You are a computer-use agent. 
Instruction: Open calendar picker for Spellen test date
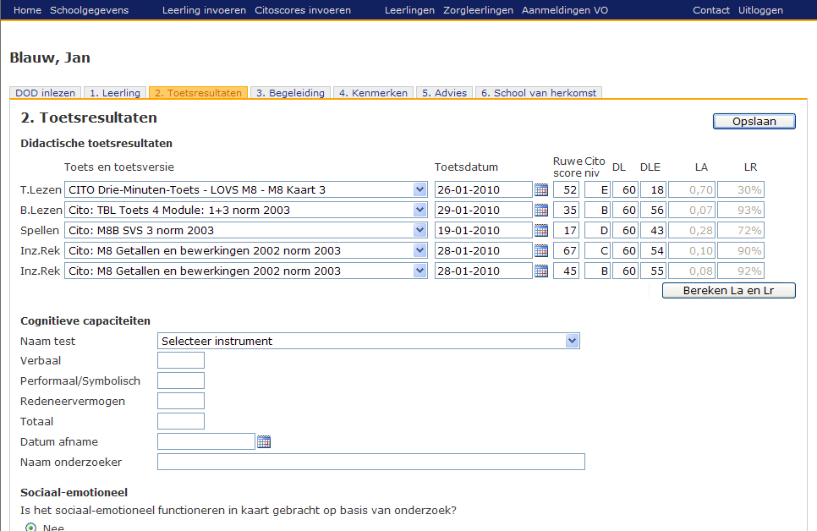click(x=541, y=230)
